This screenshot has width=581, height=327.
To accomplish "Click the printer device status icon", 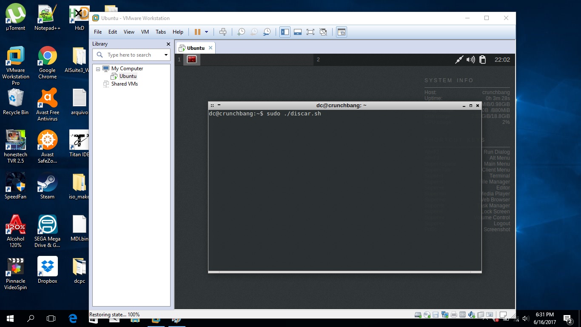I will pos(454,315).
